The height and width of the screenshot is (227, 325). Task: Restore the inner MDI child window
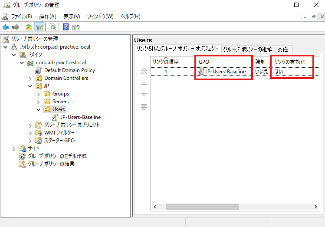[314, 16]
